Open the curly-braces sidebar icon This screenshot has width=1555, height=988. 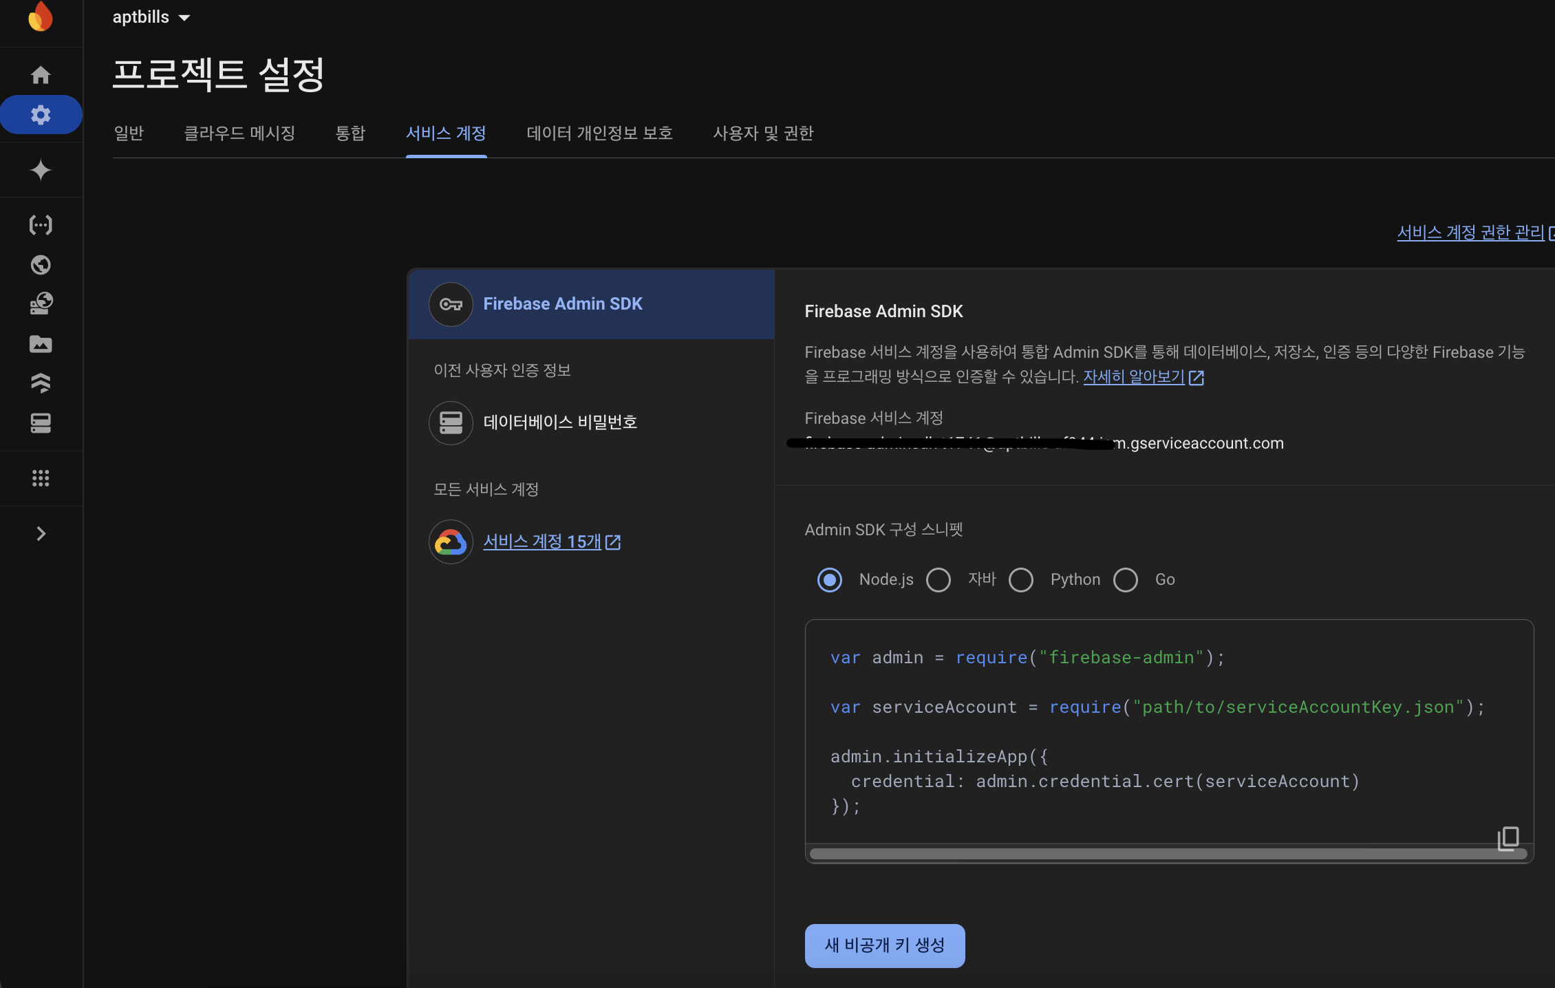pos(41,225)
